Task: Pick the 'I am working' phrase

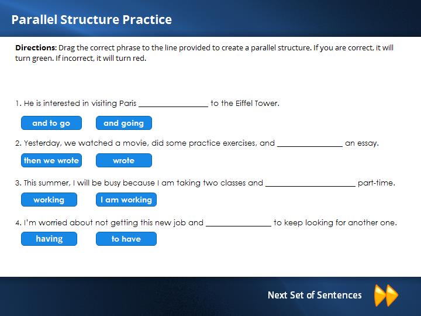Action: pyautogui.click(x=126, y=200)
